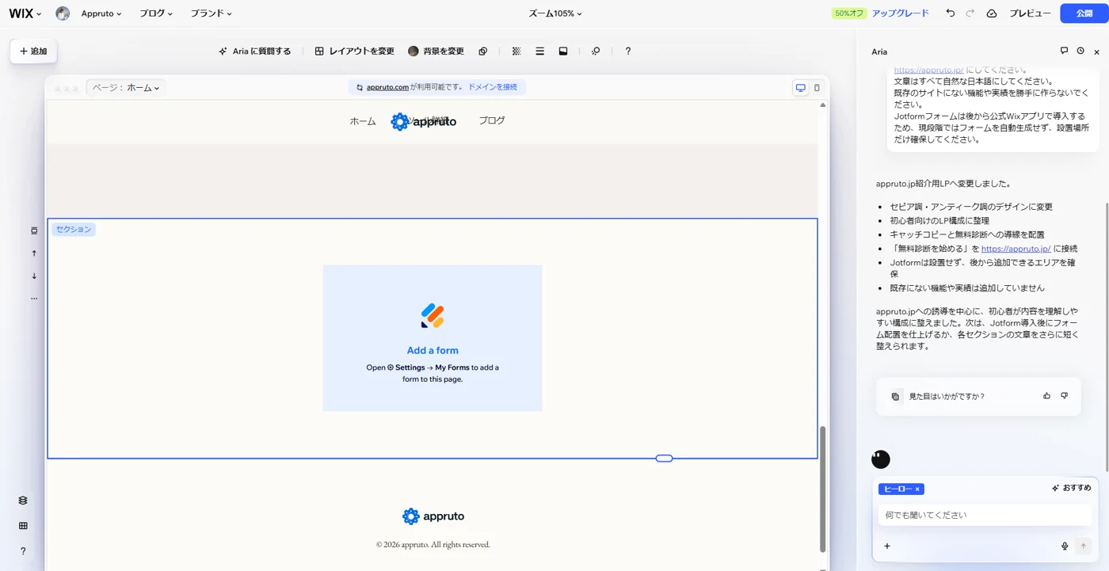Click the microphone icon in Aria chat box
The height and width of the screenshot is (571, 1109).
pos(1065,546)
